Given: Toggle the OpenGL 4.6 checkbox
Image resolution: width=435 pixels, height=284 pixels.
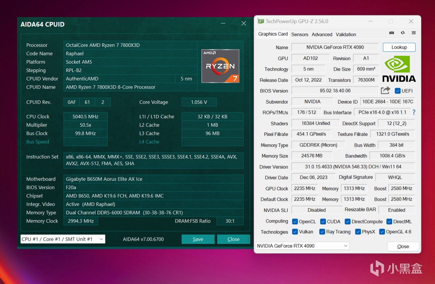Looking at the screenshot, I should [x=382, y=232].
